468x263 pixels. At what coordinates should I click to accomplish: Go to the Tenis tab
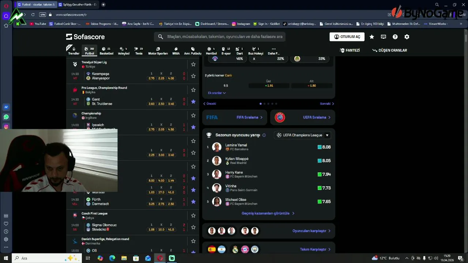(139, 51)
